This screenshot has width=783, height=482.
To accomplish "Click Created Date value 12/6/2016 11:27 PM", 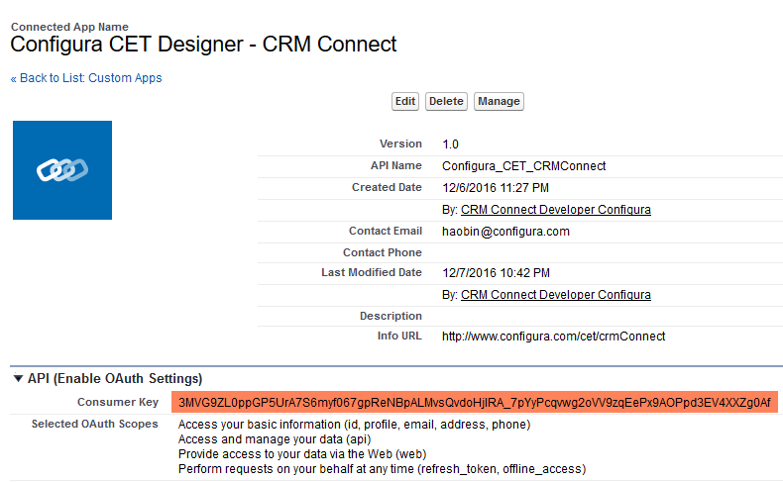I will coord(496,188).
